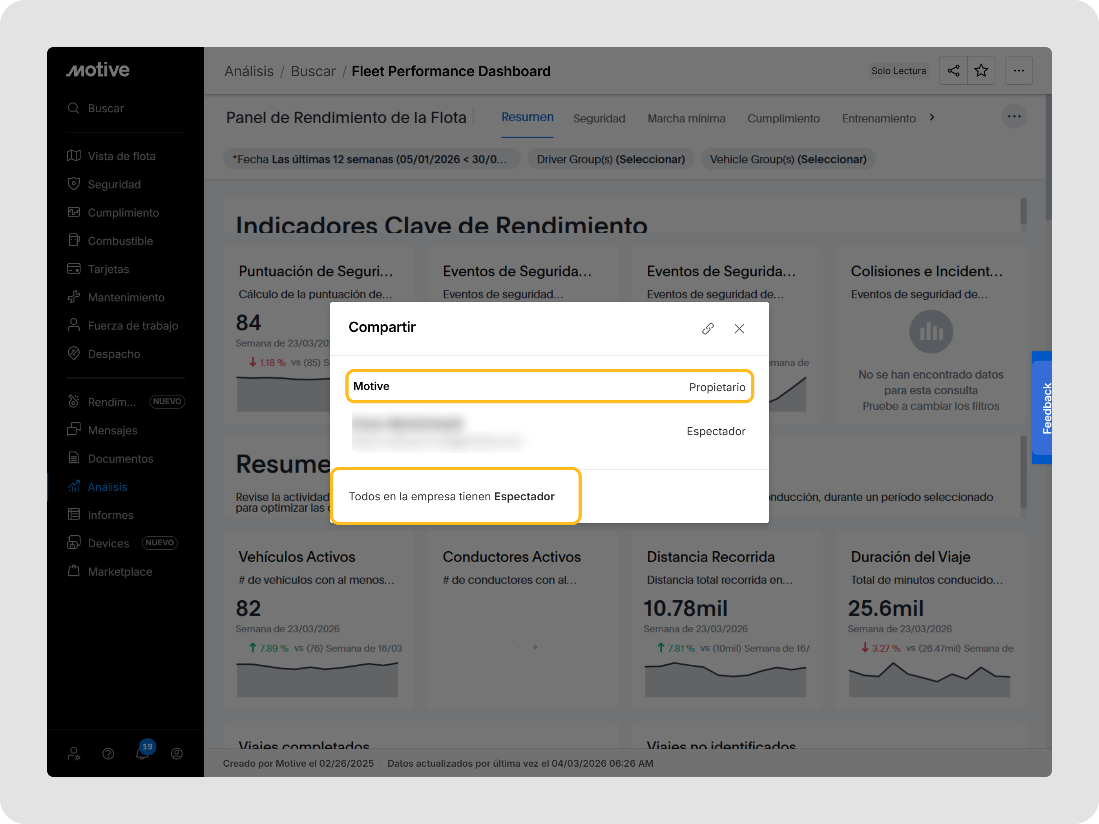1099x824 pixels.
Task: Star the dashboard as favorite
Action: [981, 71]
